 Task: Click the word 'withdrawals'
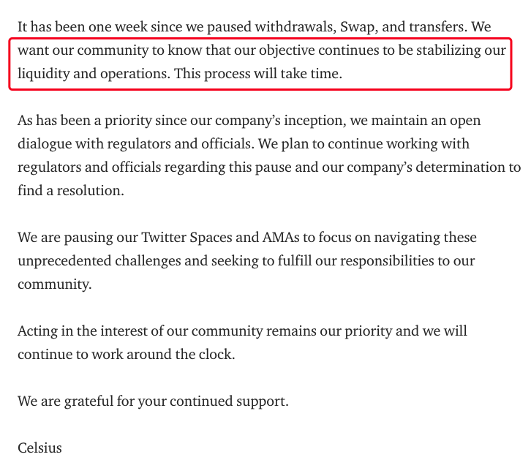[295, 27]
